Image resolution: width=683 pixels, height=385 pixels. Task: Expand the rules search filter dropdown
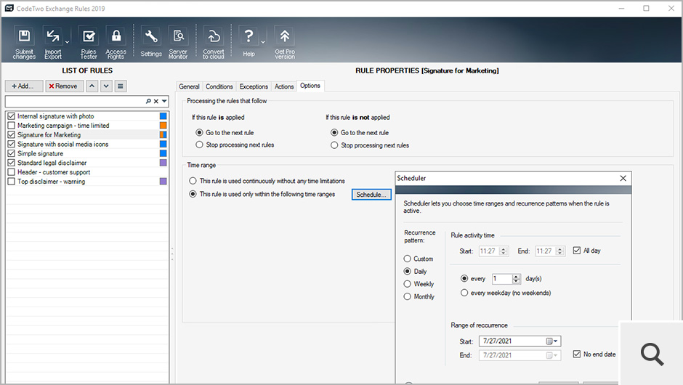tap(164, 101)
